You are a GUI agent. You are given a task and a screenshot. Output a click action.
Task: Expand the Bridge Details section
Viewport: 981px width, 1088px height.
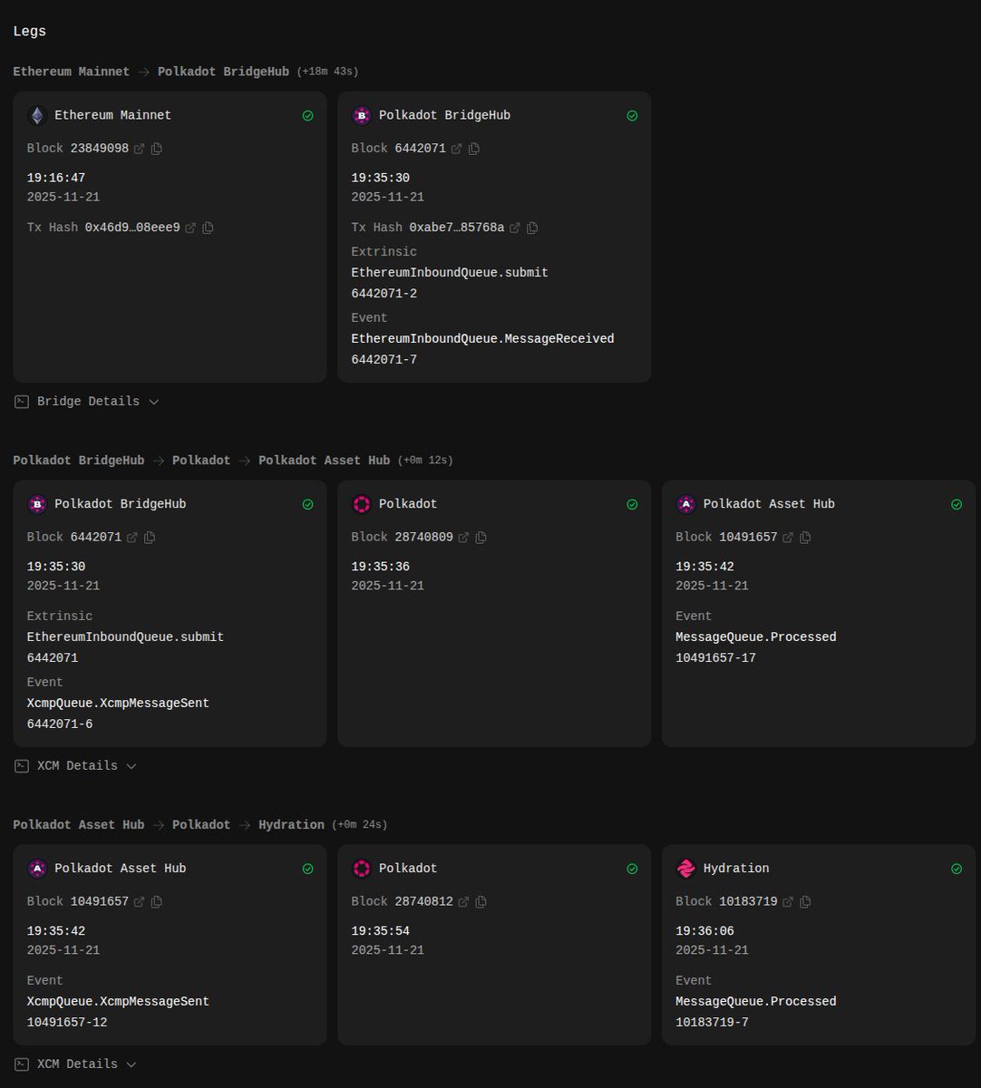tap(87, 402)
